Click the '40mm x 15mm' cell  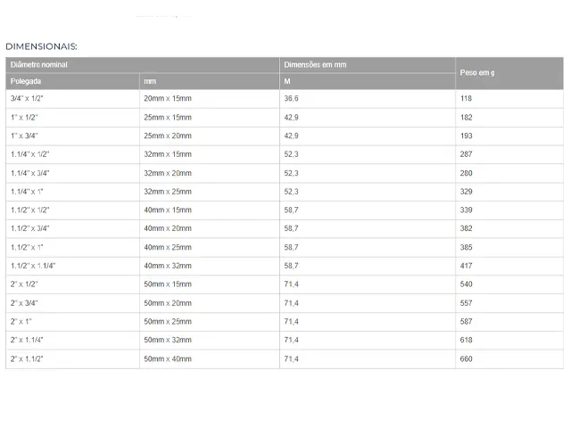pos(167,210)
